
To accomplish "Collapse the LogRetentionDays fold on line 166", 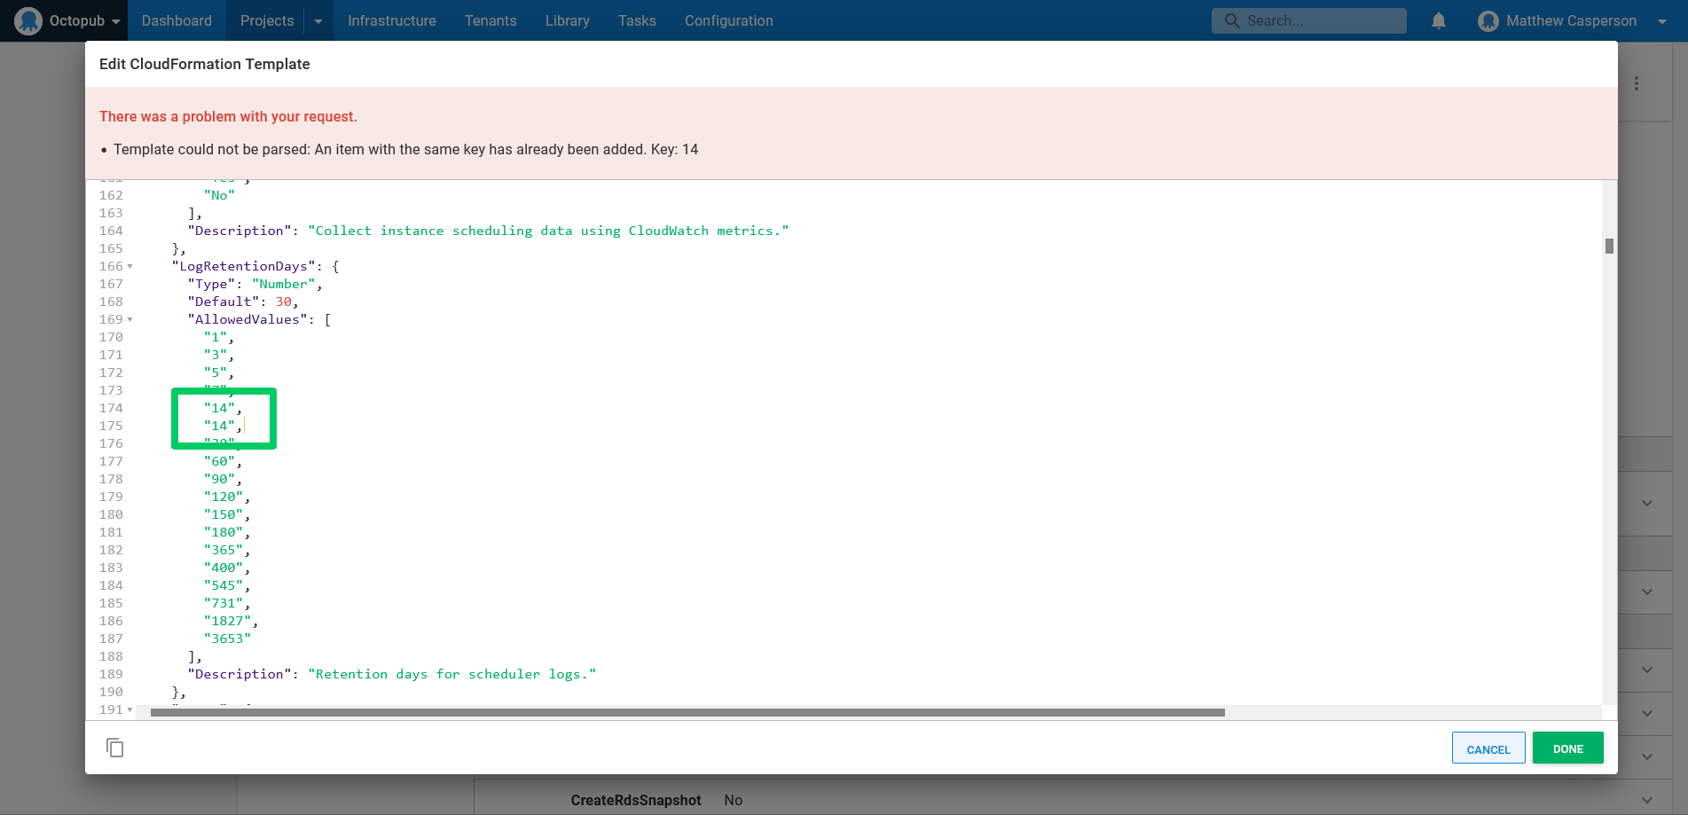I will pyautogui.click(x=130, y=266).
